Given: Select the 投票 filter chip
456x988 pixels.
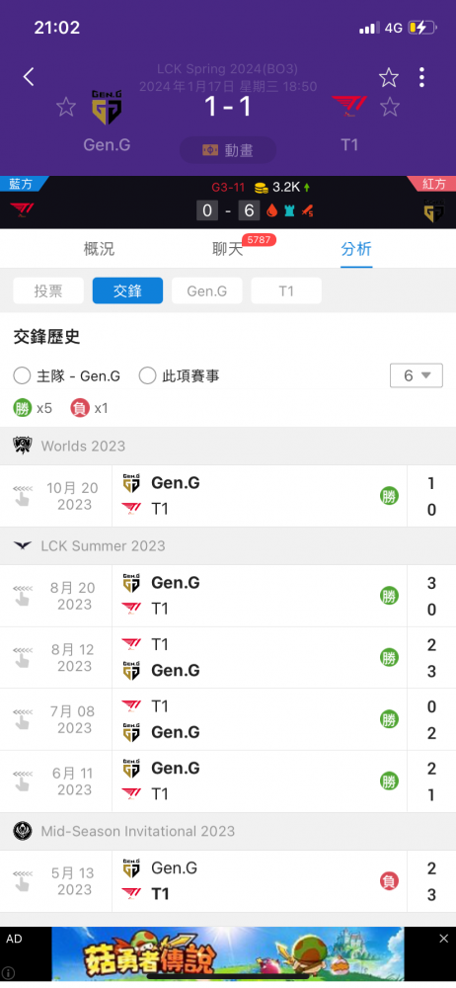Looking at the screenshot, I should point(48,291).
